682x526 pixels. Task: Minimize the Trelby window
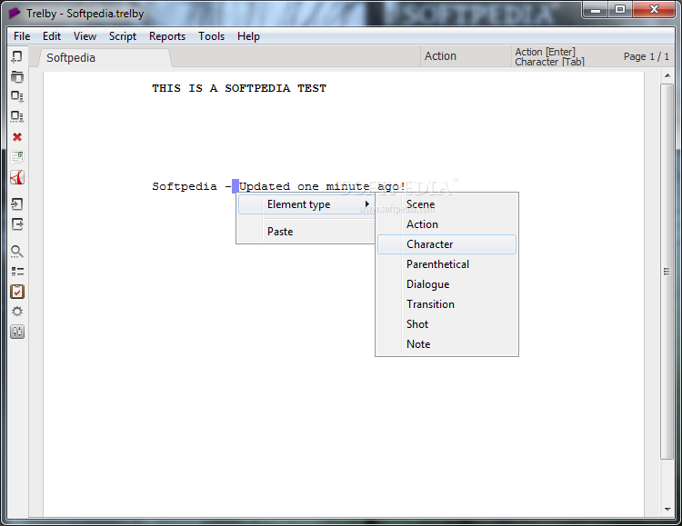tap(596, 10)
